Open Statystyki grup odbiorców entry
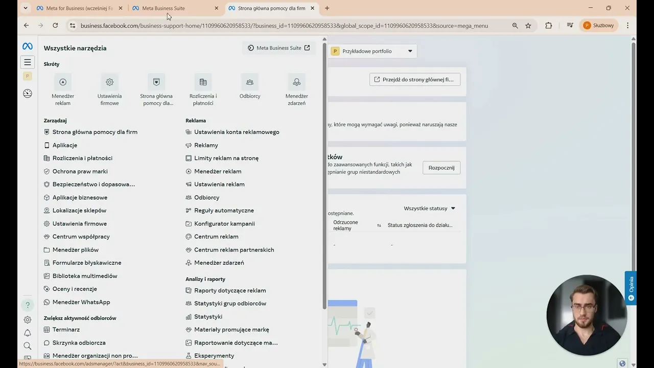654x368 pixels. (x=226, y=304)
